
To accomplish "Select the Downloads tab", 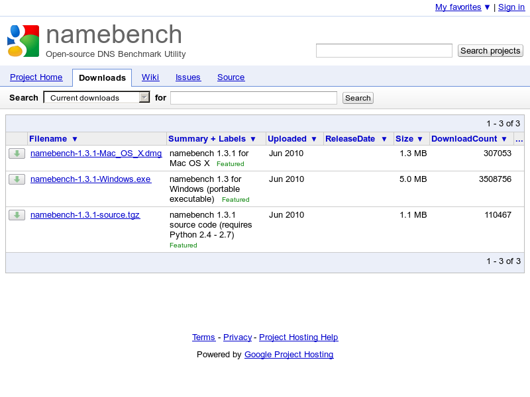I will (102, 77).
